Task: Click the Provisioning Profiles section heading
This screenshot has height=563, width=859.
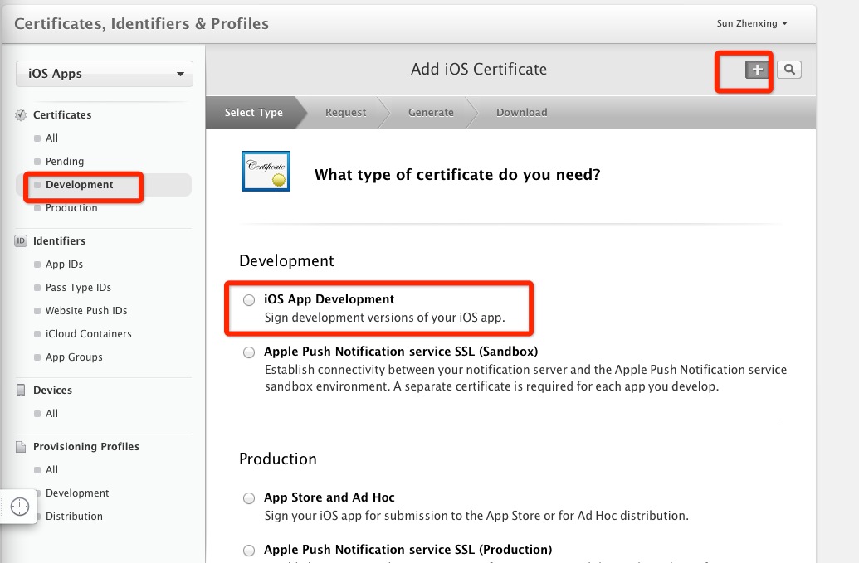Action: point(86,446)
